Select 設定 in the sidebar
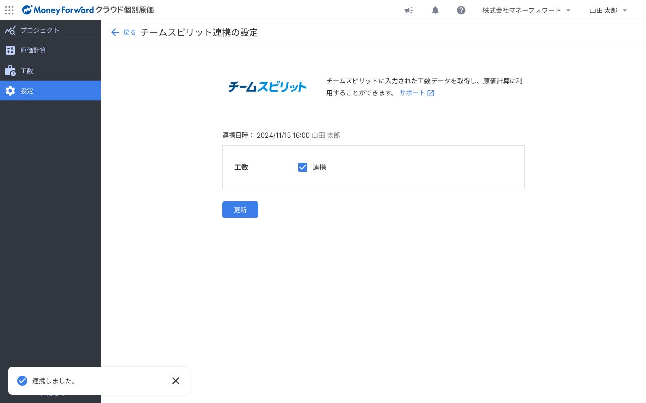The height and width of the screenshot is (403, 646). pos(50,91)
